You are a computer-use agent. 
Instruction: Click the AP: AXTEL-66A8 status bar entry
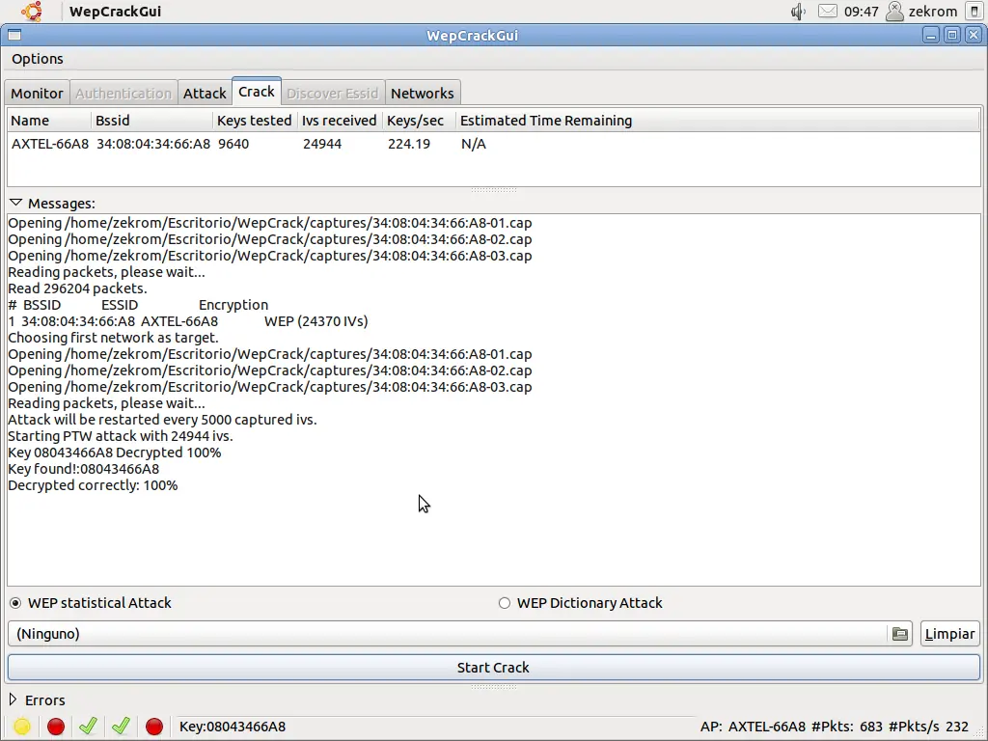753,727
